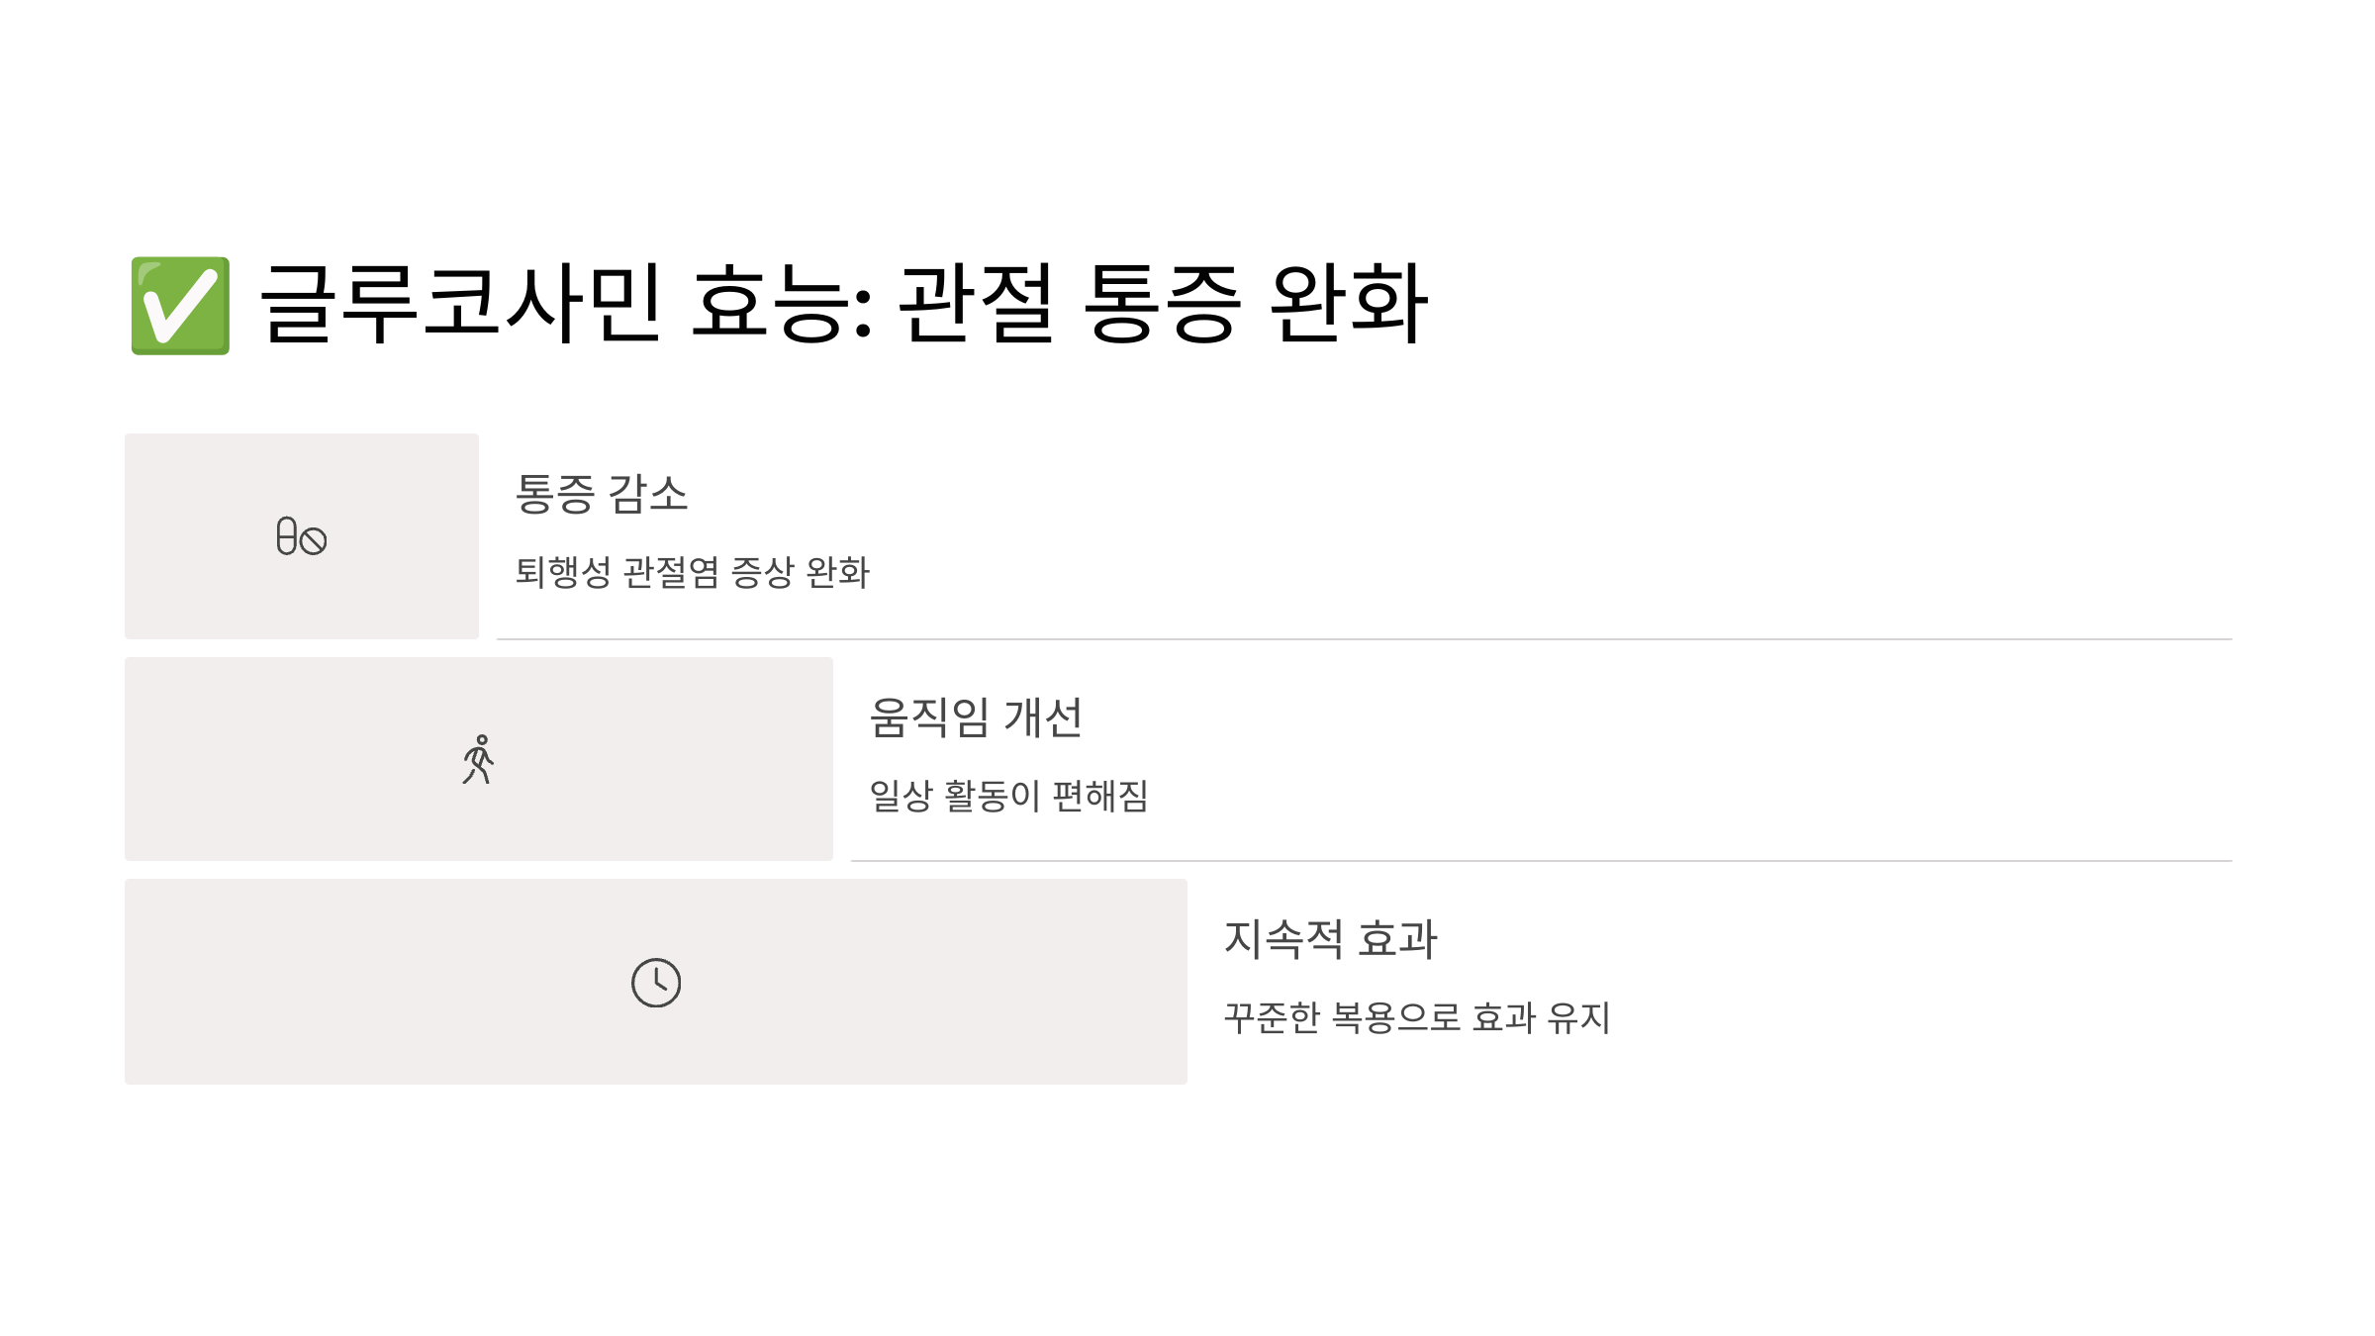Click the word '통증' in the slide title

click(x=1163, y=304)
